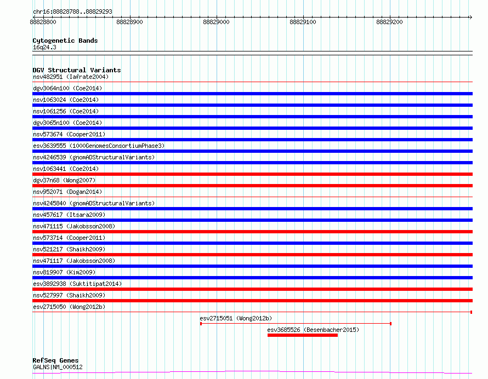Click nsv457617 (Itsara2009) variant label
This screenshot has width=488, height=379.
coord(69,215)
